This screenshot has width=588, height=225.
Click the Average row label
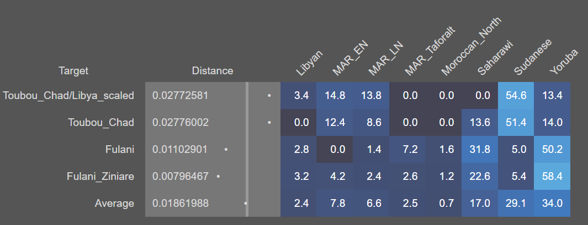(114, 203)
